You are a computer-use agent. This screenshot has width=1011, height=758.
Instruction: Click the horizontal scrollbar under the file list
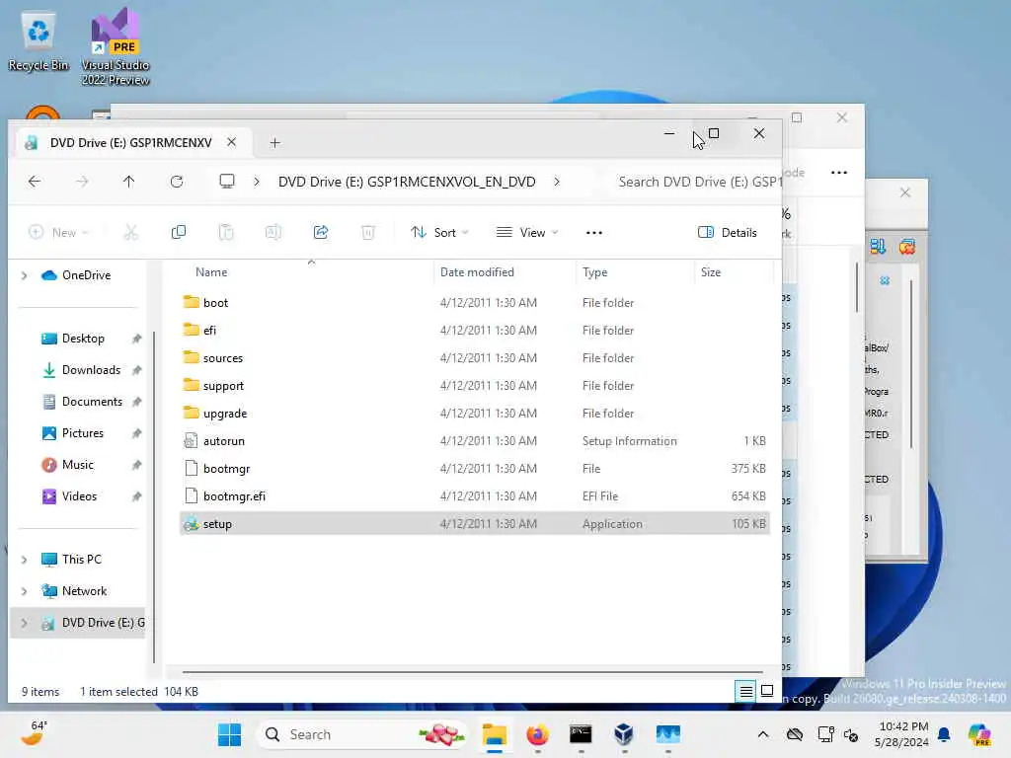click(472, 672)
